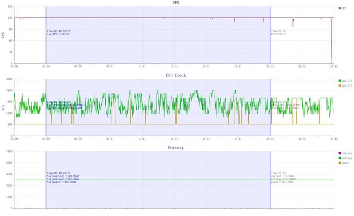Screen dimensions: 354x216
Task: Click the Avg(FPS) 120.49 annotation
Action: (x=59, y=34)
